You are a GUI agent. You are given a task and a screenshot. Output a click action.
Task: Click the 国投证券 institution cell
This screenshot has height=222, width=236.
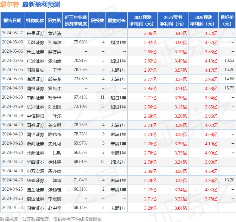(x=35, y=88)
